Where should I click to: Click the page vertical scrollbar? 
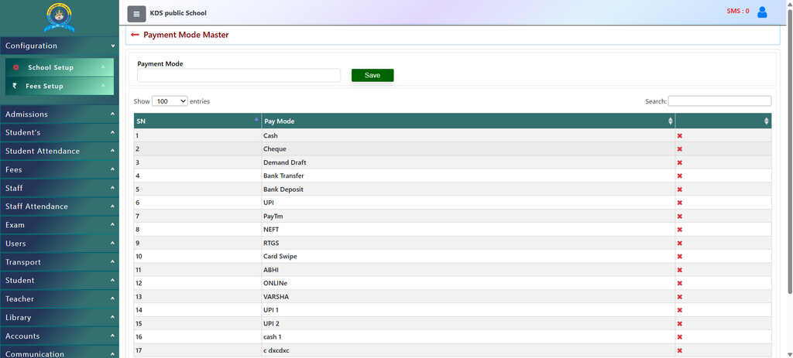point(790,152)
